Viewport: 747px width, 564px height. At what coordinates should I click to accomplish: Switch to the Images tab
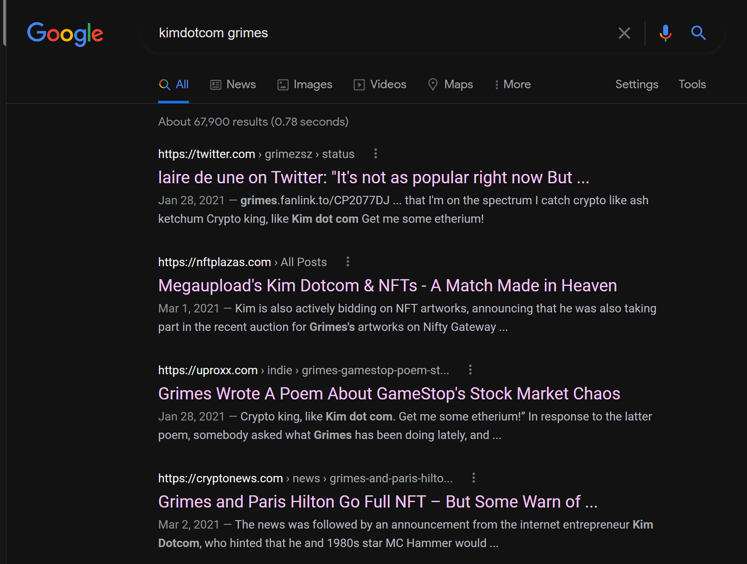click(305, 85)
